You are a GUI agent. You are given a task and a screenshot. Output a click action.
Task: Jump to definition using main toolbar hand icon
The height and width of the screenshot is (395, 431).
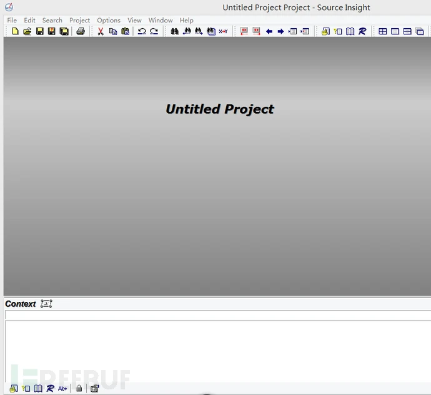point(325,31)
